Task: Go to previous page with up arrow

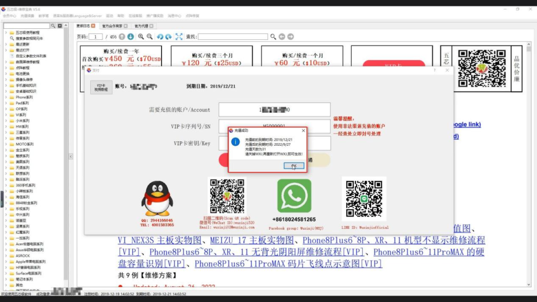Action: [x=122, y=37]
